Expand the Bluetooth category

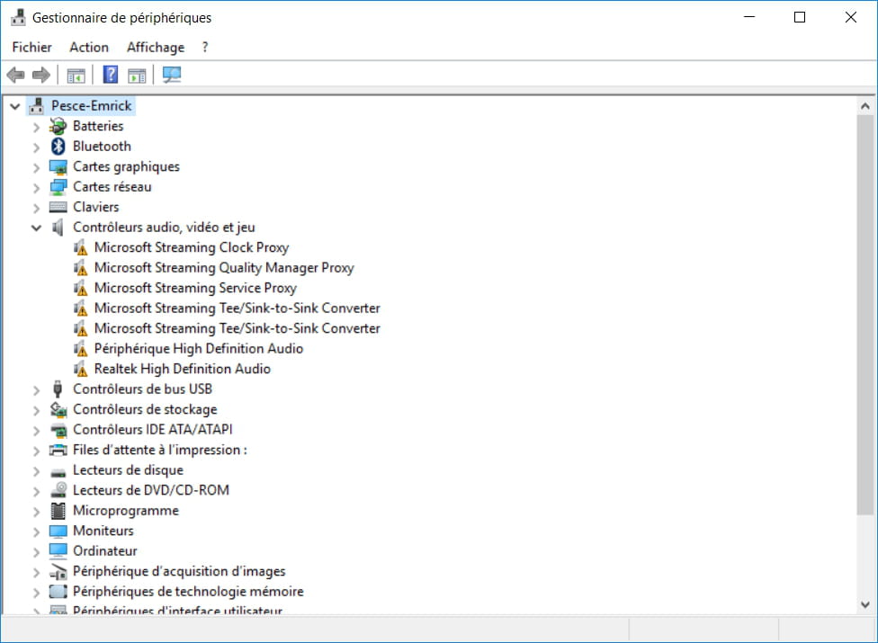click(x=36, y=147)
